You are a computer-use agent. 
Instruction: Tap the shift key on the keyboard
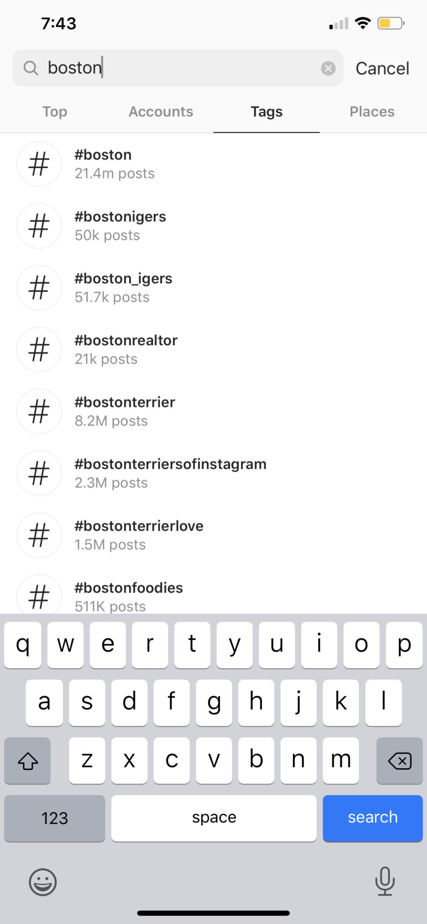(27, 760)
